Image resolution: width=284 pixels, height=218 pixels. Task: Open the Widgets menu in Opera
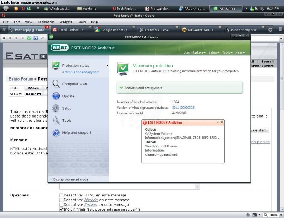tap(66, 22)
